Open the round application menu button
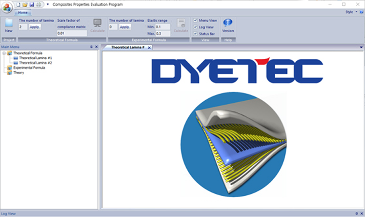The width and height of the screenshot is (365, 217). coord(7,7)
